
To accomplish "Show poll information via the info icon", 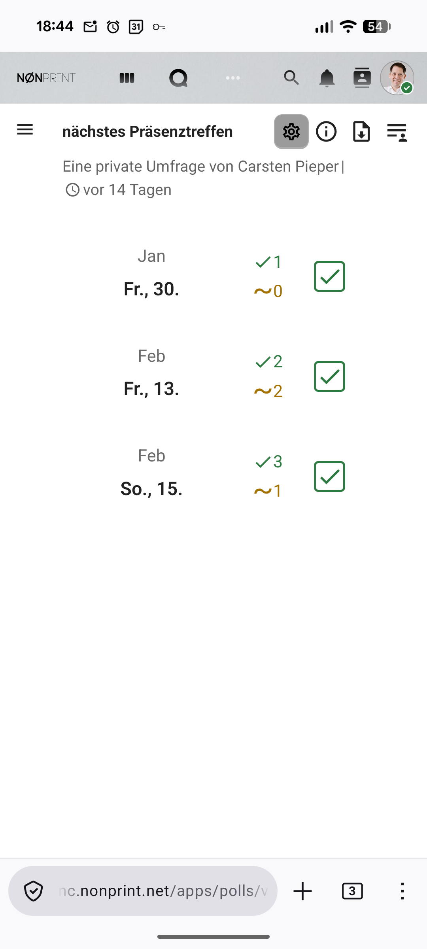I will click(x=326, y=132).
